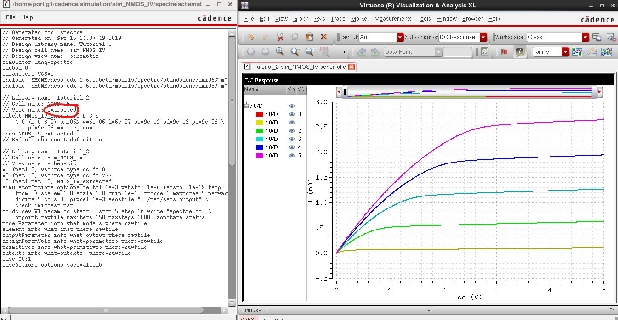This screenshot has height=320, width=618.
Task: Collapse the /I0/D parent tree node
Action: pyautogui.click(x=246, y=106)
